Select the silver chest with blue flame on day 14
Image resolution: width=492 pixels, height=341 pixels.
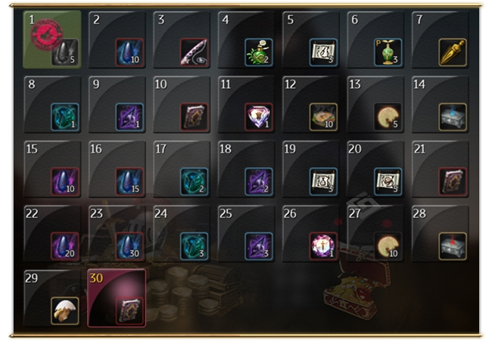pyautogui.click(x=453, y=117)
